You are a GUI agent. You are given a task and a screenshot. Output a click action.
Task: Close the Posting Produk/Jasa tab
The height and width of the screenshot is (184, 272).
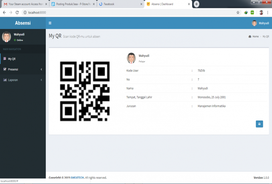click(x=93, y=4)
